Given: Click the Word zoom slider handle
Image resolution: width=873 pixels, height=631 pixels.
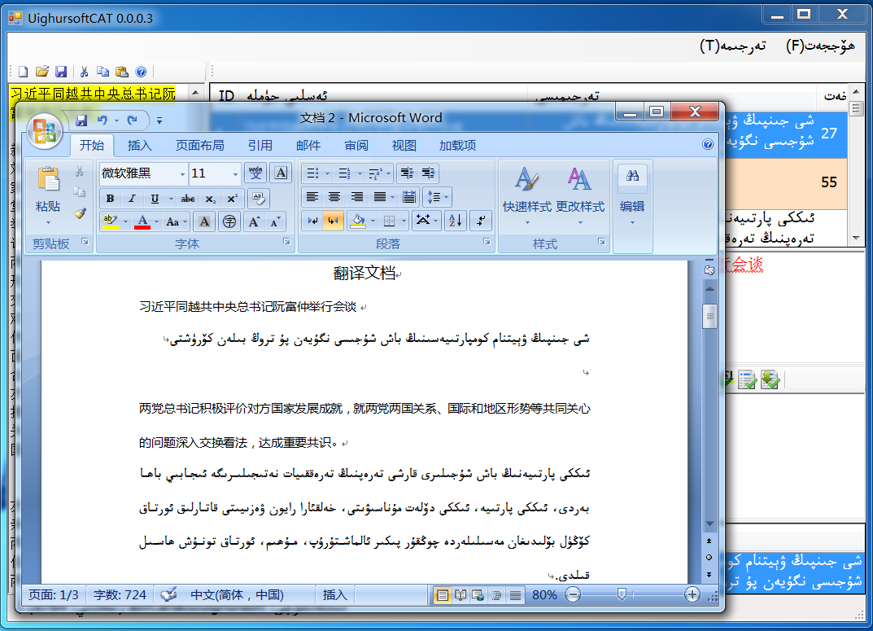Looking at the screenshot, I should (622, 595).
